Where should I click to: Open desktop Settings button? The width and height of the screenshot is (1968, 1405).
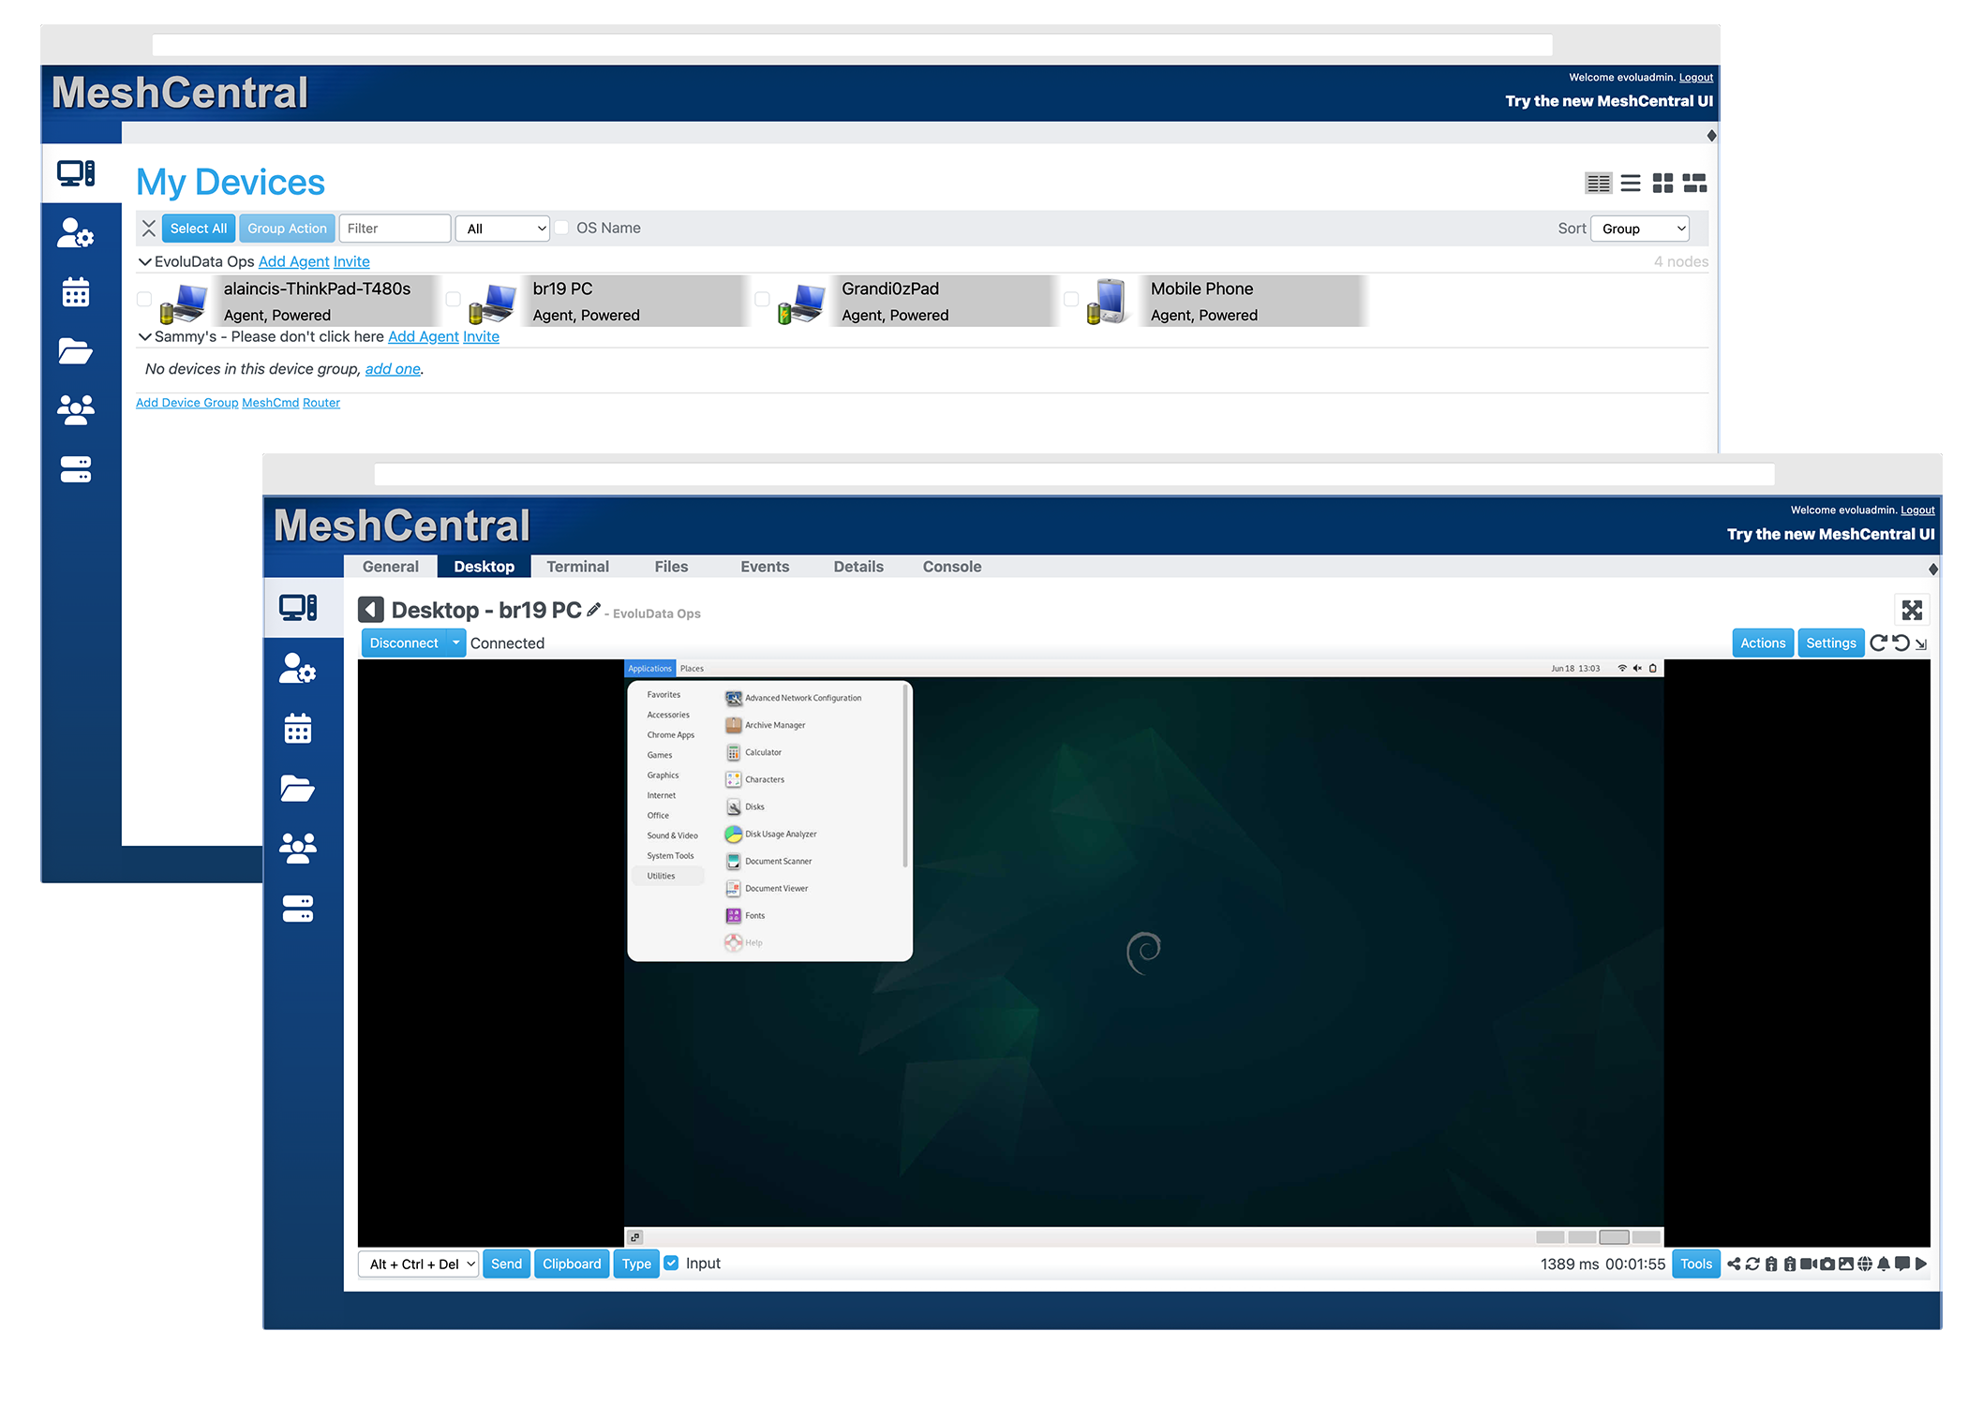pyautogui.click(x=1830, y=643)
